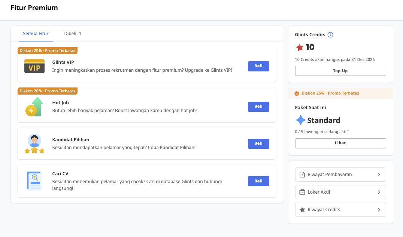Click the Kandidat Pilihan avatar icon
This screenshot has height=237, width=403.
point(34,144)
